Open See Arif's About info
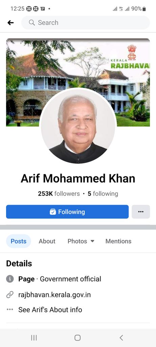The height and width of the screenshot is (347, 156). 50,310
